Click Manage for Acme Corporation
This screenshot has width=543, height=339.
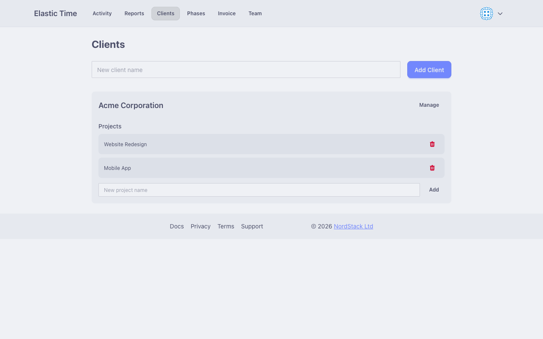[429, 105]
